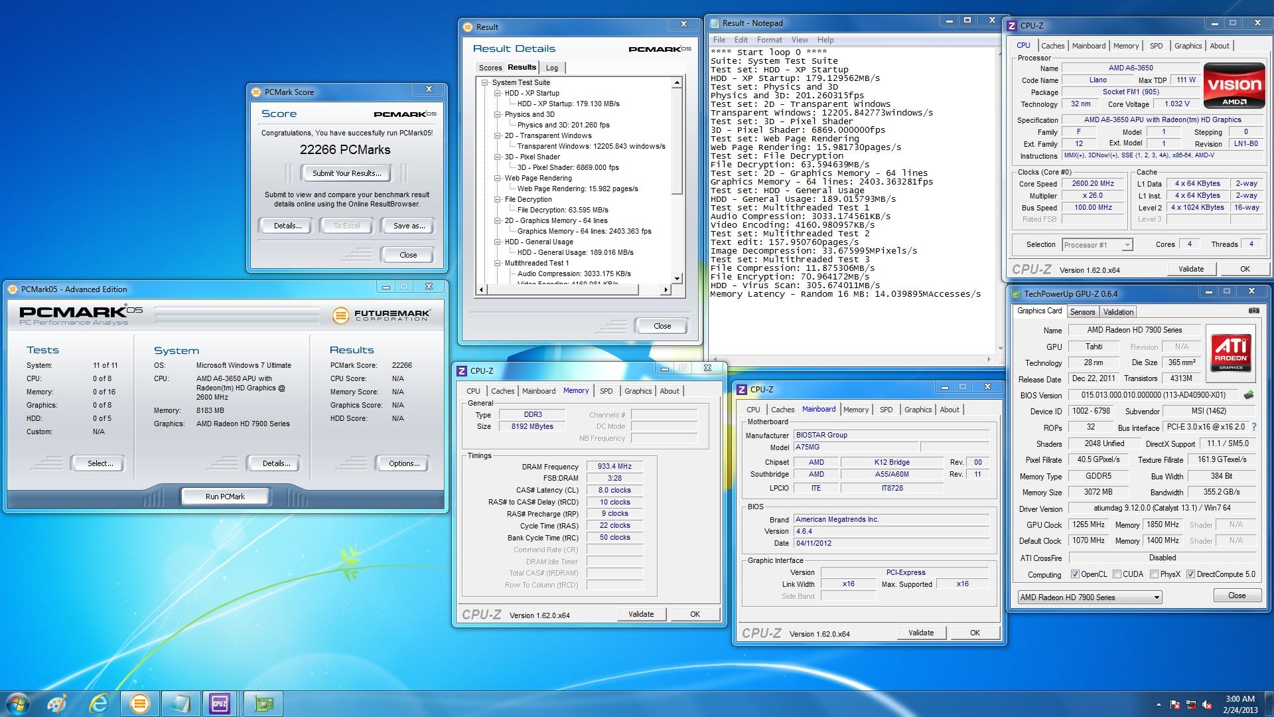Take GPU-Z screenshot with camera icon
Viewport: 1274px width, 717px height.
click(x=1253, y=311)
